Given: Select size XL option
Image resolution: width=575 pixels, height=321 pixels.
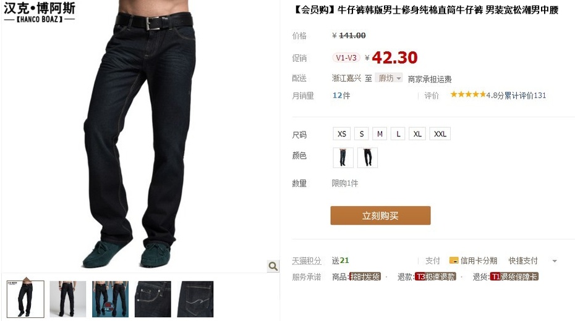Looking at the screenshot, I should (x=417, y=134).
